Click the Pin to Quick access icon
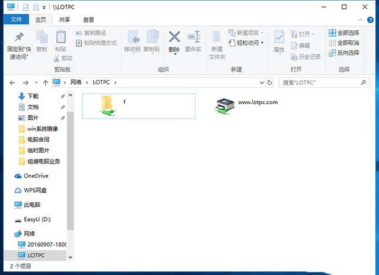 coord(19,37)
